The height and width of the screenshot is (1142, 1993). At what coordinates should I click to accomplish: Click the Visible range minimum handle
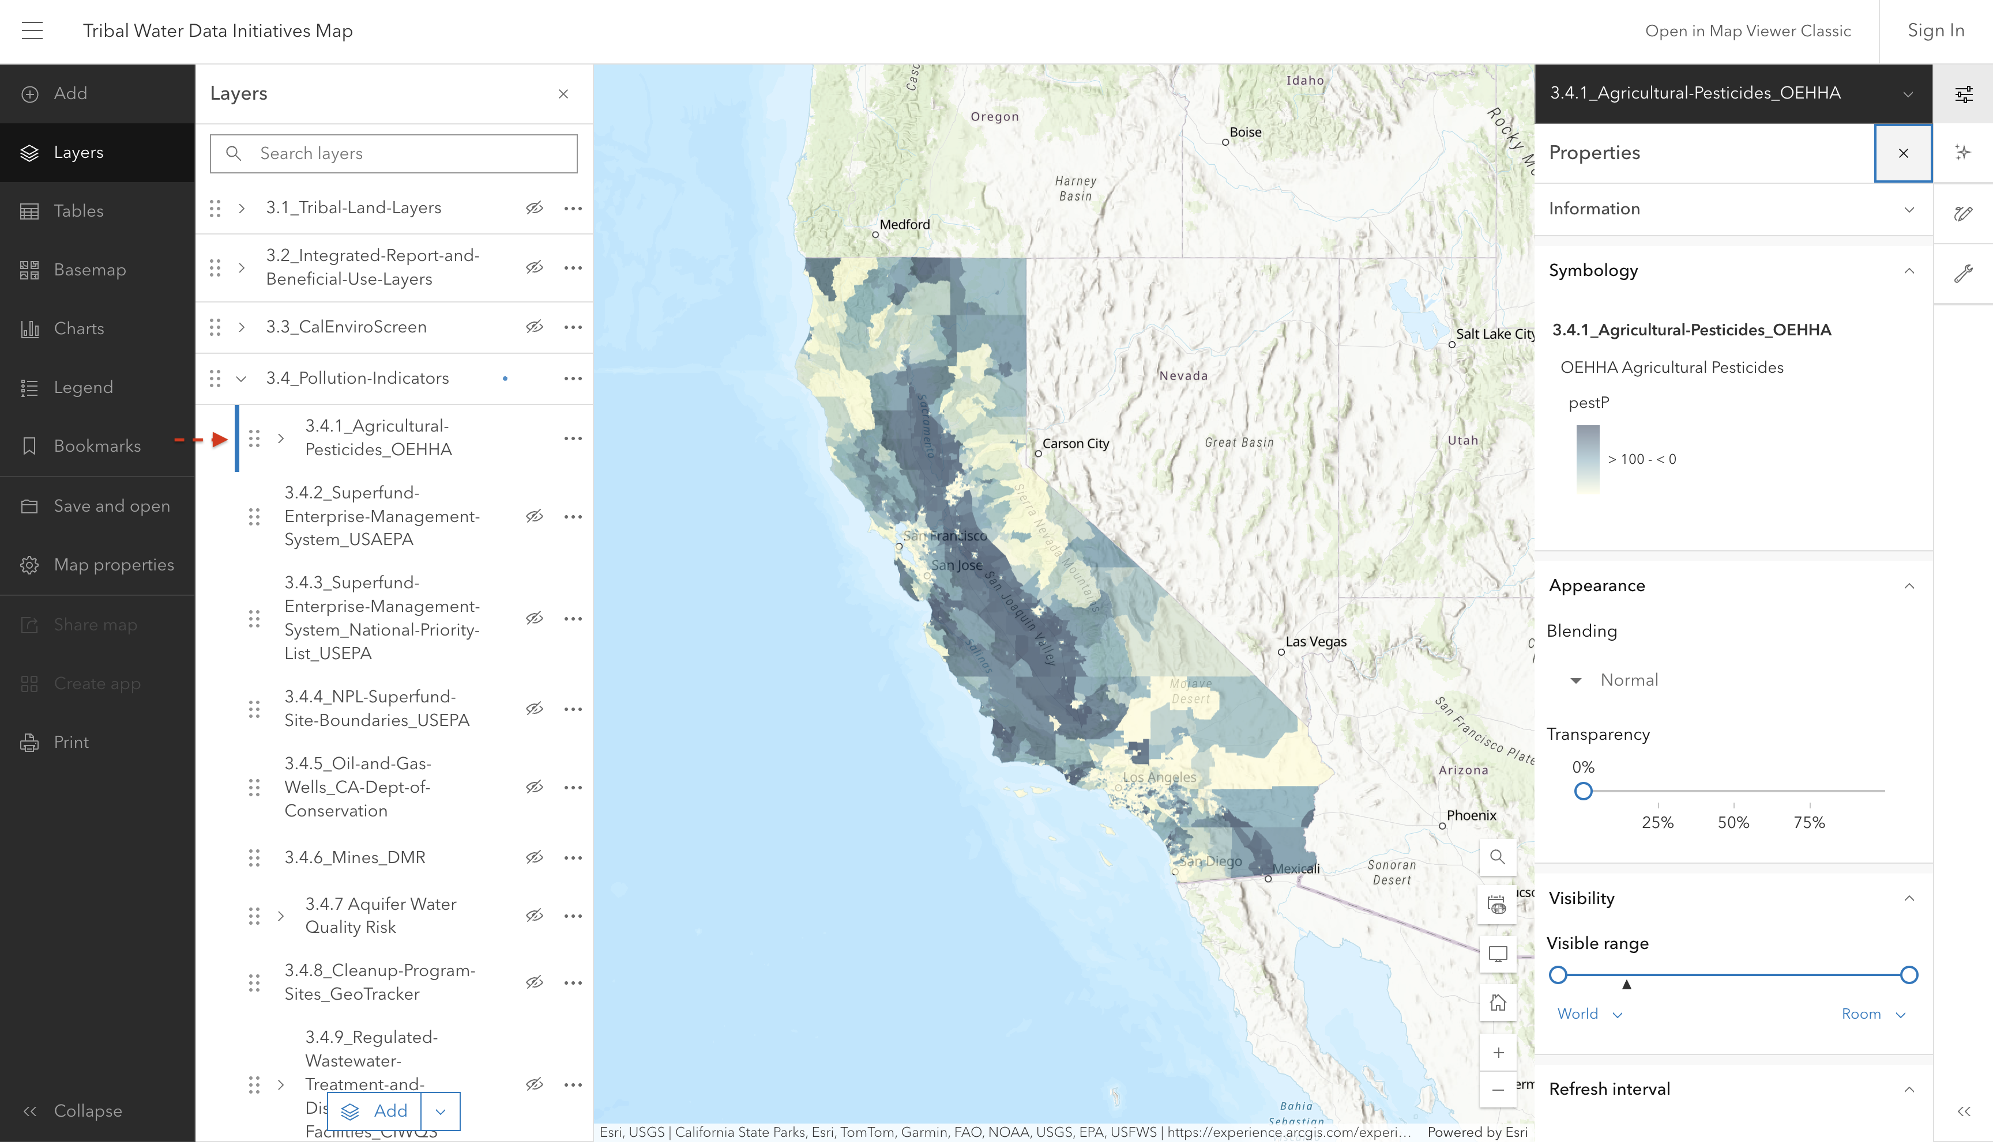click(1558, 975)
